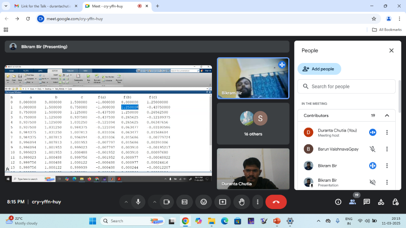Screen dimensions: 406x228
Task: Start presenting your screen
Action: pyautogui.click(x=223, y=202)
